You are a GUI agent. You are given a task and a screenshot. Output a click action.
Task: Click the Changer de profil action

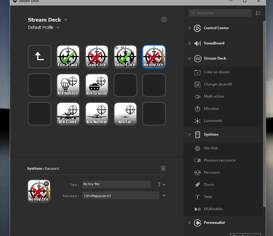pos(223,84)
